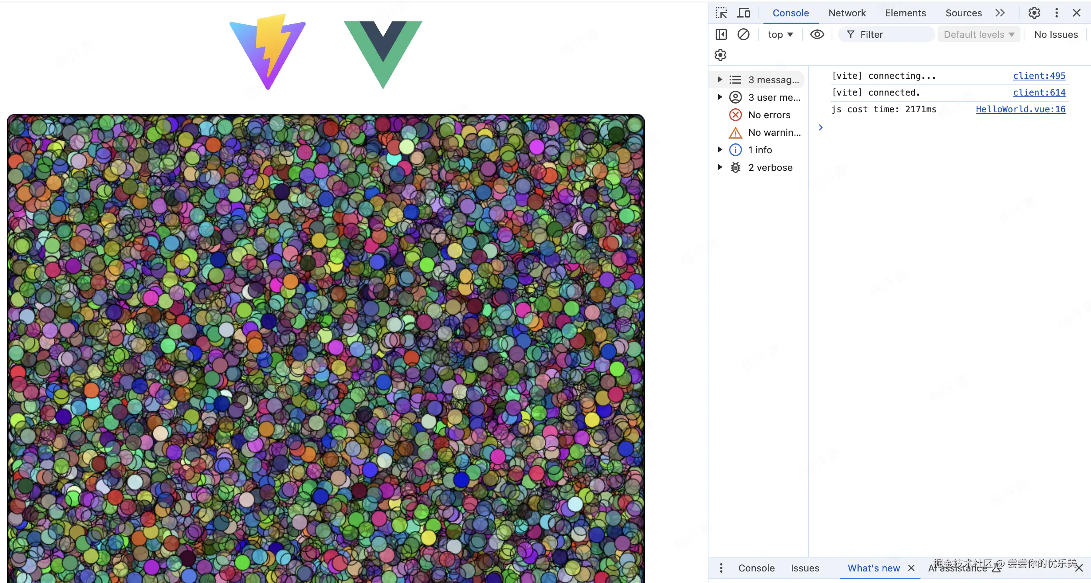Open client:495 source link
The height and width of the screenshot is (583, 1091).
1039,76
